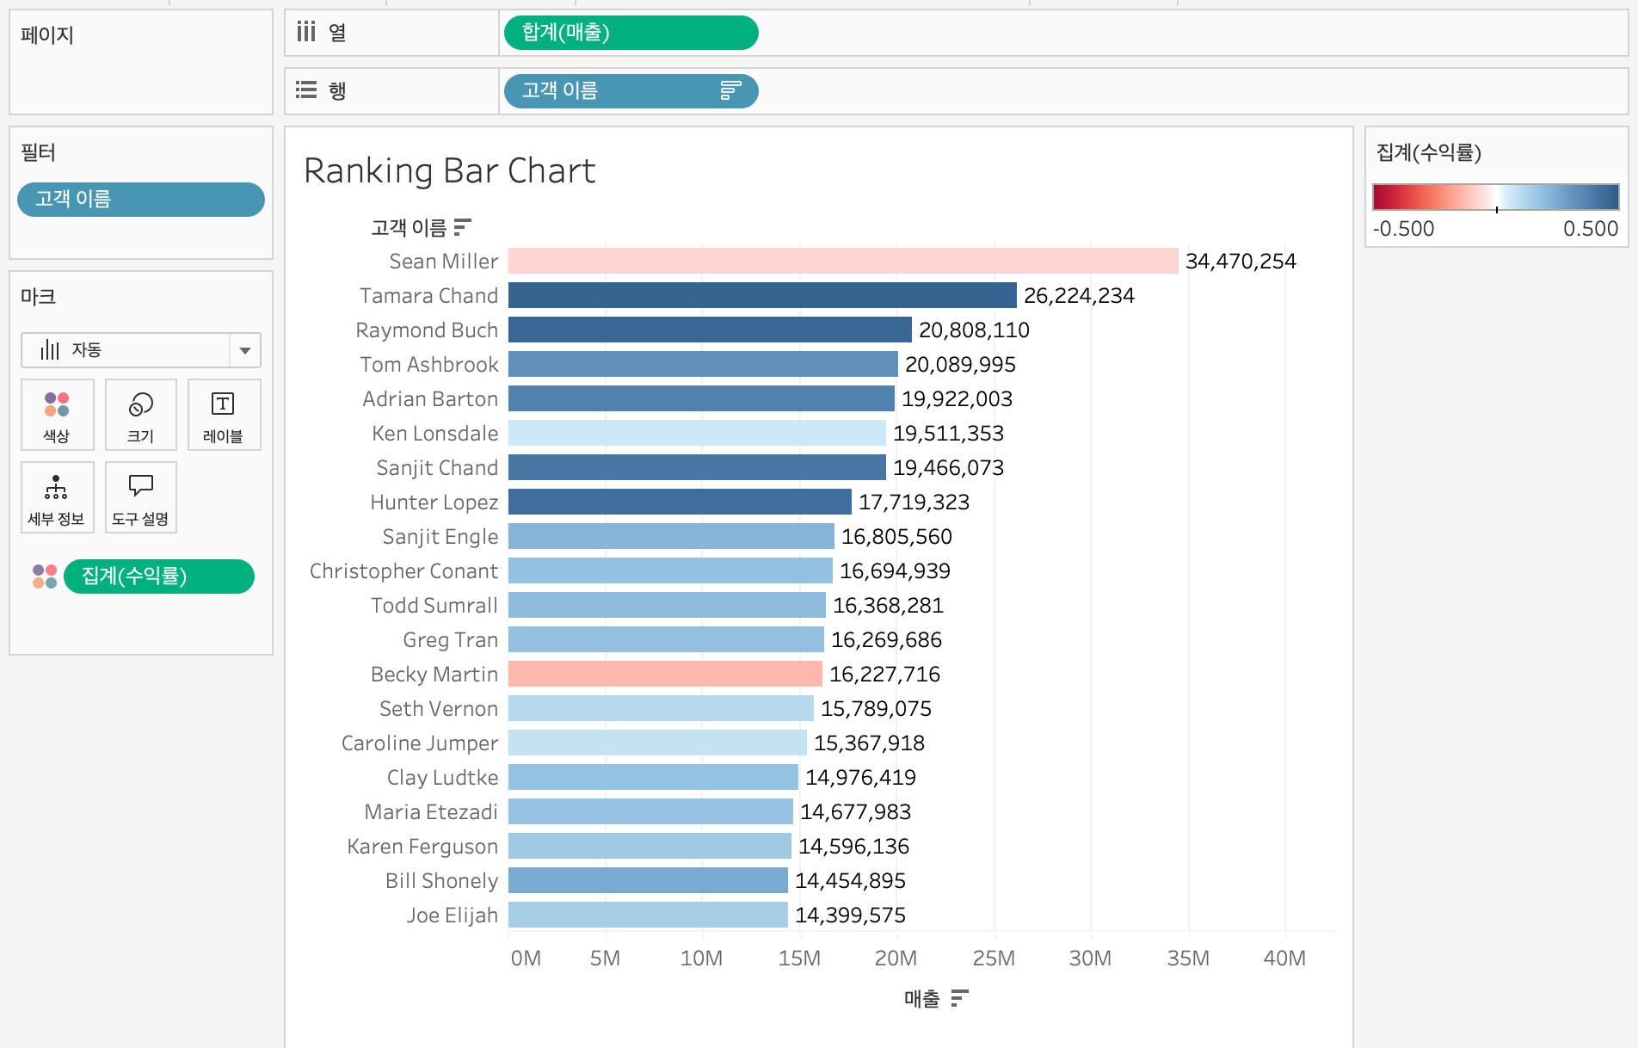Screen dimensions: 1638x1048
Task: Click the columns shelf icon next to 열
Action: click(306, 33)
